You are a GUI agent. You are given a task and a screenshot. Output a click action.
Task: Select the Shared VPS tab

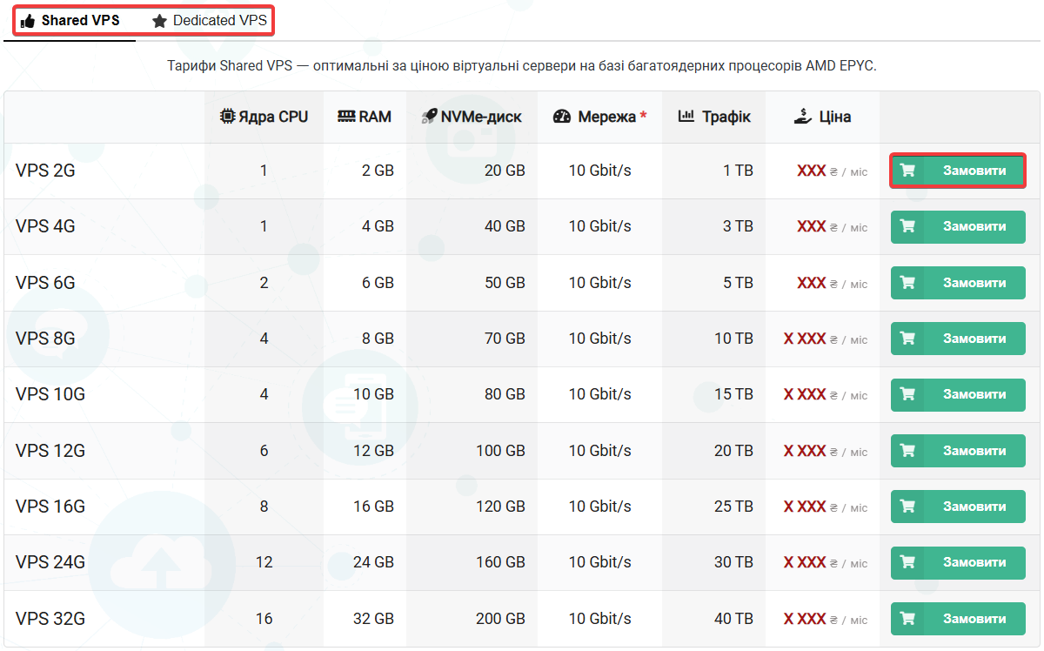coord(70,20)
